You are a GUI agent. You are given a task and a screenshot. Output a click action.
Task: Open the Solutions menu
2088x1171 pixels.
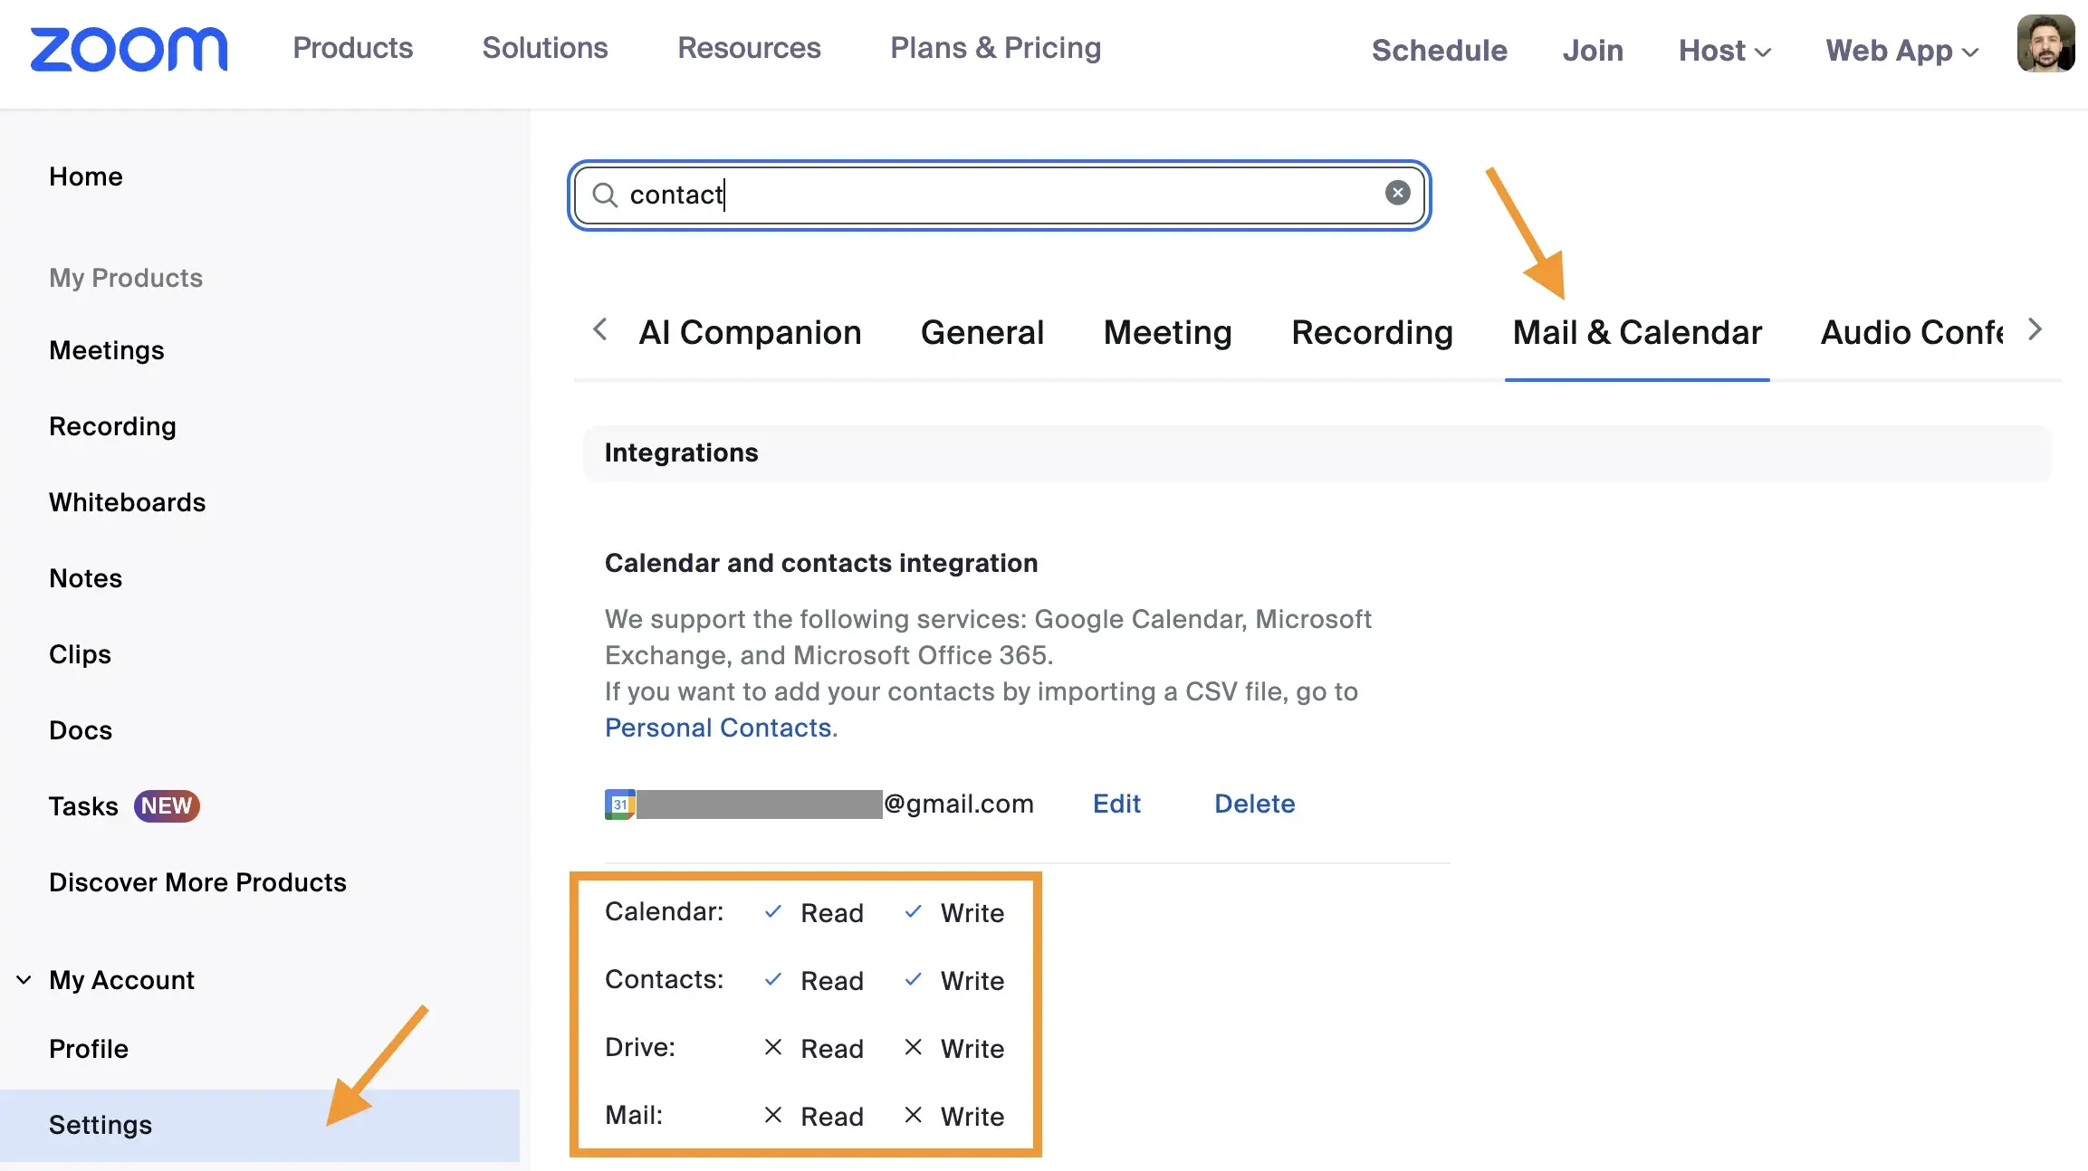coord(545,48)
